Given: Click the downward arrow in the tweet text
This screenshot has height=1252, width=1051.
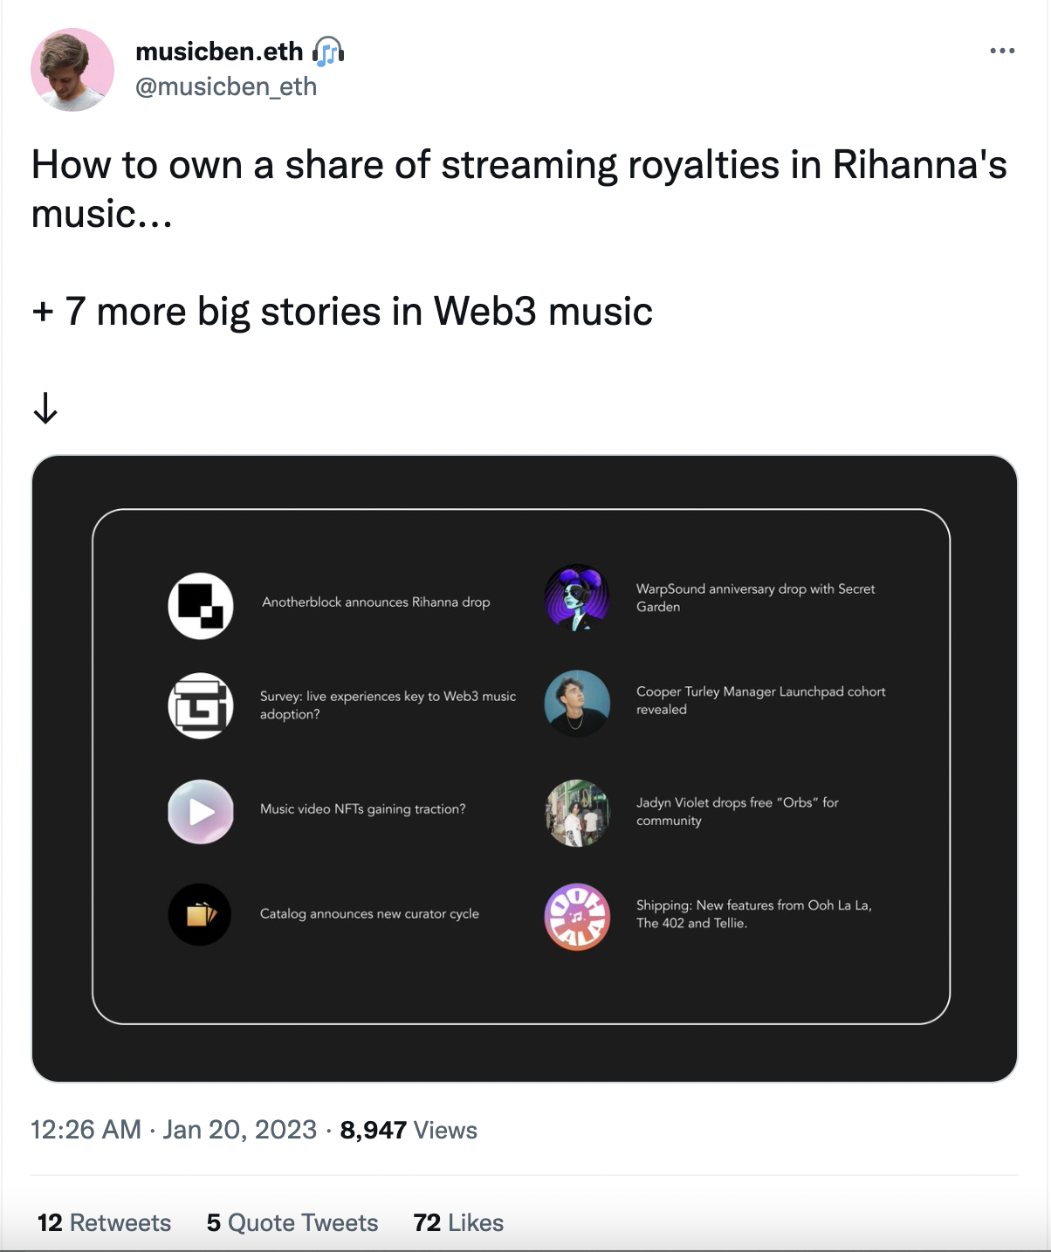Looking at the screenshot, I should tap(44, 407).
